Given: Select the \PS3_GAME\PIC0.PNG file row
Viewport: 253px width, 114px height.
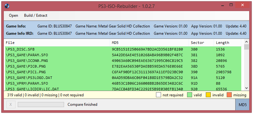Looking at the screenshot, I should 123,66.
